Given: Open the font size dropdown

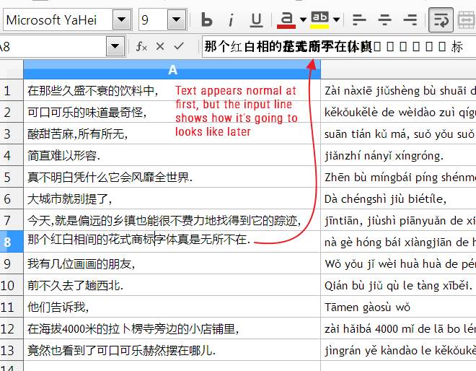Looking at the screenshot, I should coord(177,19).
